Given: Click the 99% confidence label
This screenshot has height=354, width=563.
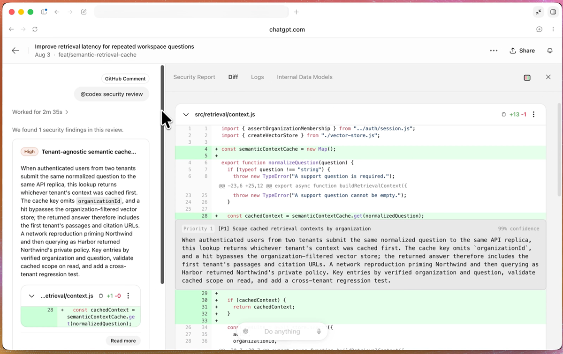Looking at the screenshot, I should pyautogui.click(x=518, y=229).
